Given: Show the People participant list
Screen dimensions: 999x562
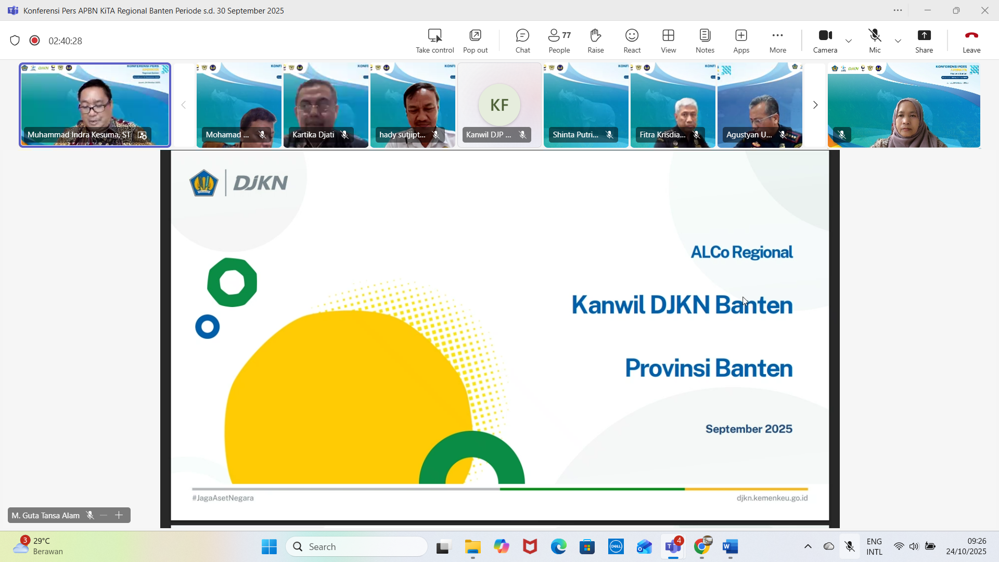Looking at the screenshot, I should coord(559,41).
